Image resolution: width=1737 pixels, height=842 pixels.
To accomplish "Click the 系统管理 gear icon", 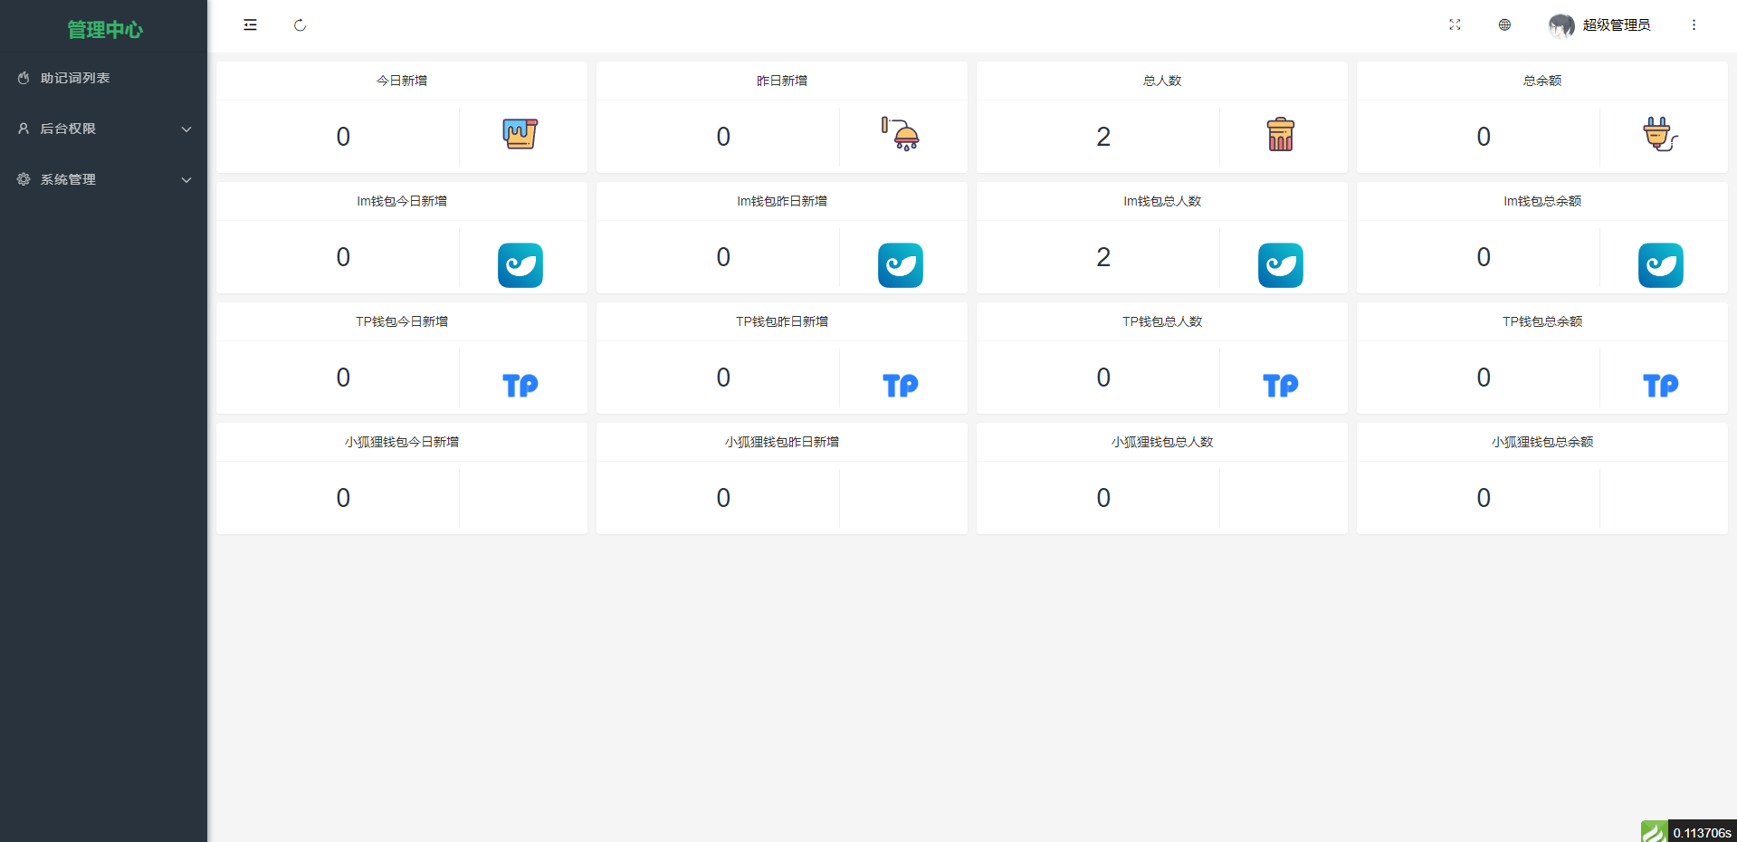I will coord(24,179).
